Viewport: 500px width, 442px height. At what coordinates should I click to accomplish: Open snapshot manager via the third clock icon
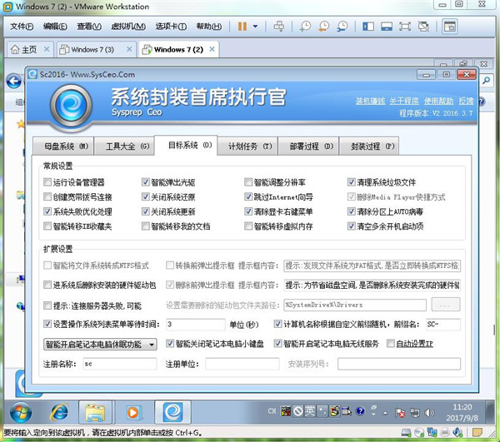pyautogui.click(x=342, y=26)
